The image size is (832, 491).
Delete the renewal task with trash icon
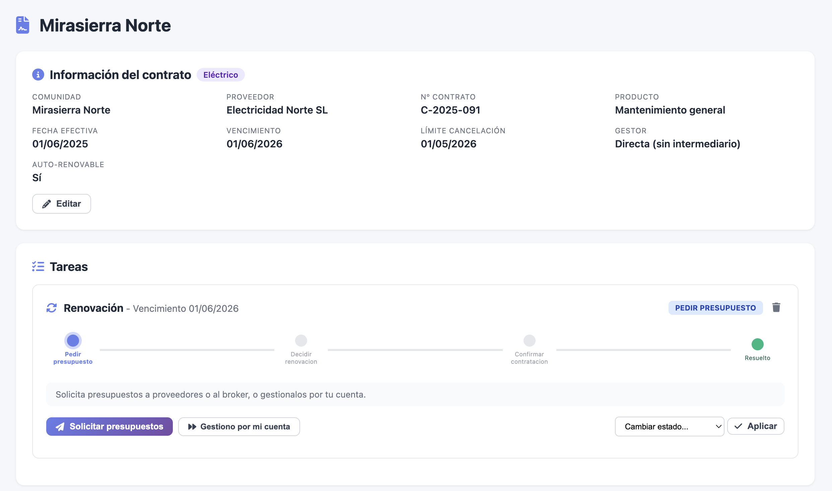776,307
